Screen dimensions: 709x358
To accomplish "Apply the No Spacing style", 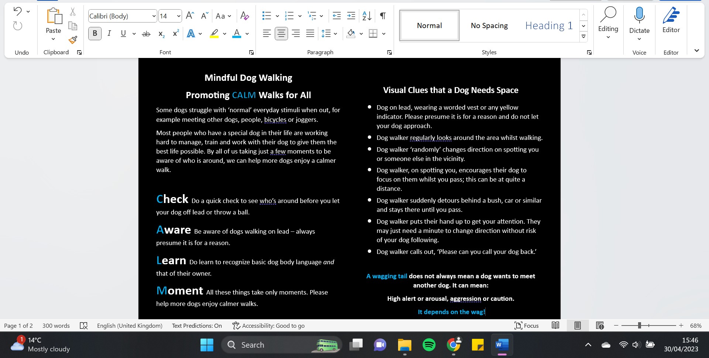I will 489,25.
